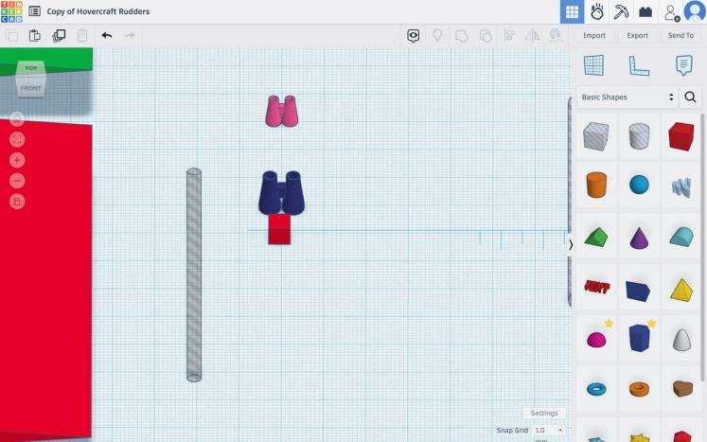
Task: Switch to orthographic view toggle
Action: coord(17,202)
